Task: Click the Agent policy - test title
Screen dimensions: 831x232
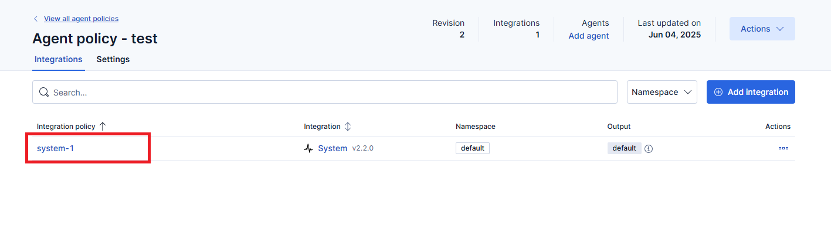Action: click(95, 39)
